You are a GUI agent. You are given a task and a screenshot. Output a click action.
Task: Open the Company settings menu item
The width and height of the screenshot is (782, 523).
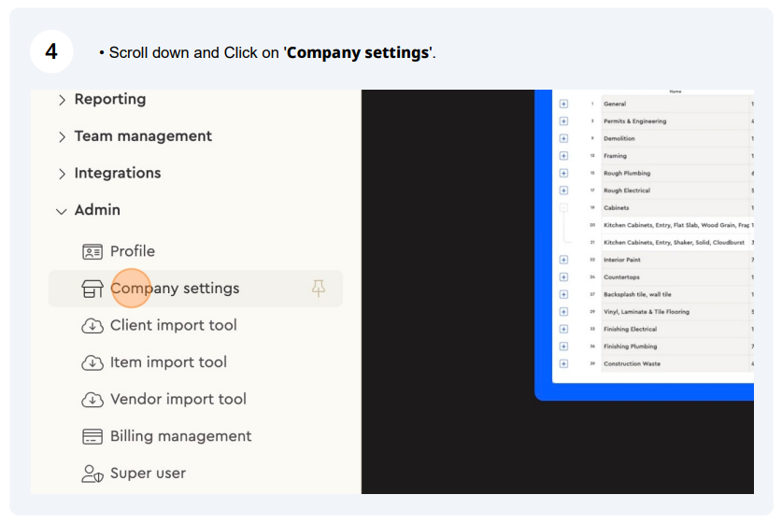195,289
